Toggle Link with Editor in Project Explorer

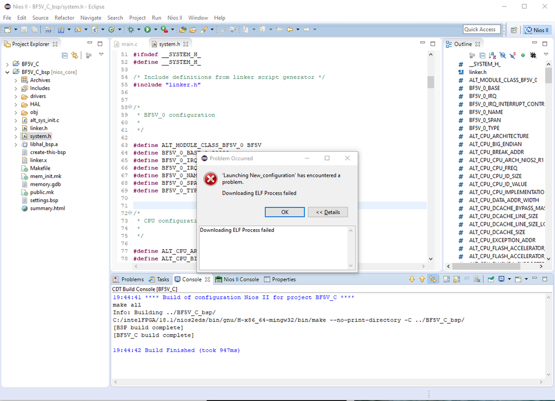point(74,55)
